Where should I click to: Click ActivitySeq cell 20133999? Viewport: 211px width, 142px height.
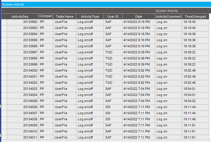[23, 65]
